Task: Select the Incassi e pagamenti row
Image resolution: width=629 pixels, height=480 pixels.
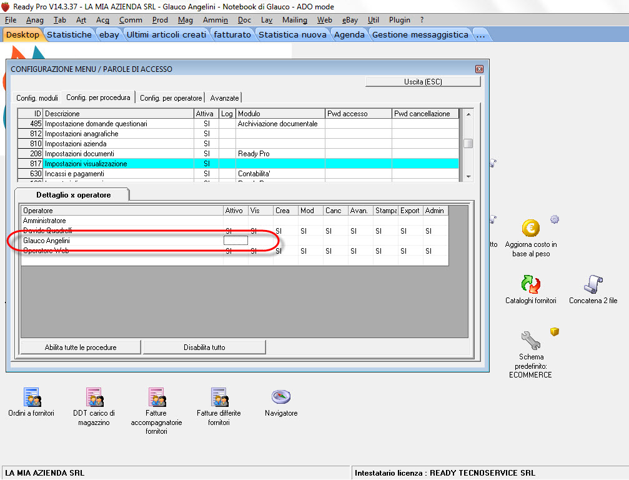Action: (x=238, y=174)
